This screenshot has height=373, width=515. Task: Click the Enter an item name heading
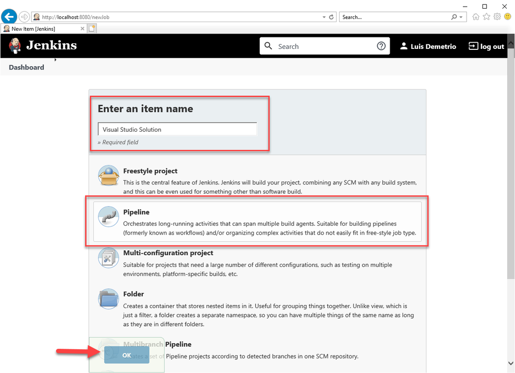145,109
